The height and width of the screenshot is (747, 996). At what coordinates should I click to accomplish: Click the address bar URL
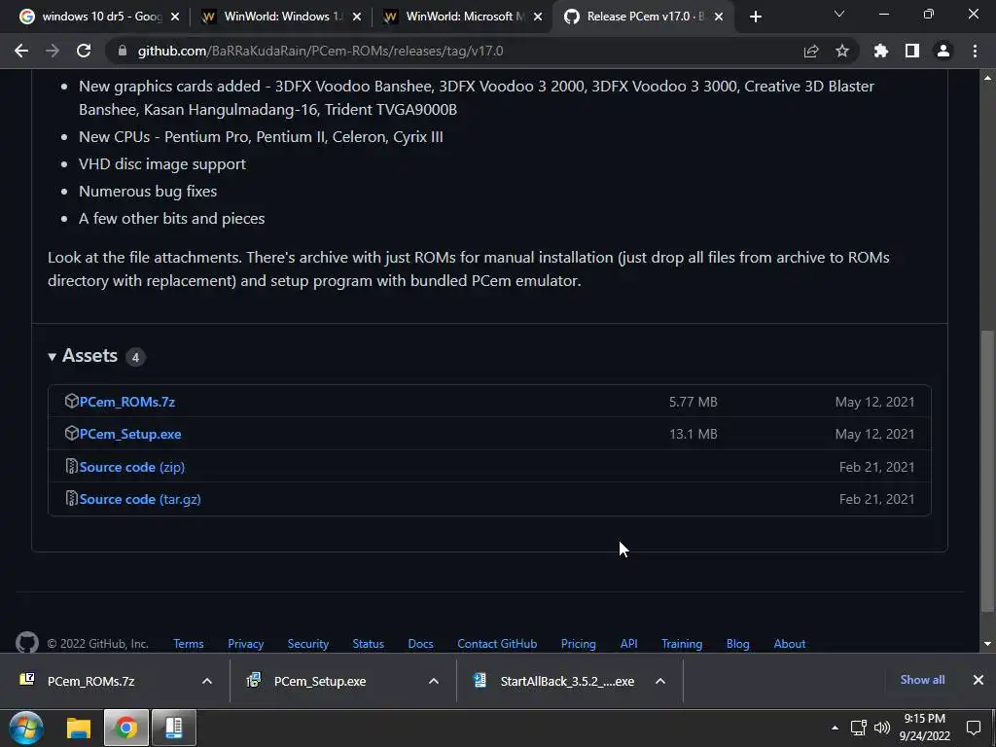320,51
